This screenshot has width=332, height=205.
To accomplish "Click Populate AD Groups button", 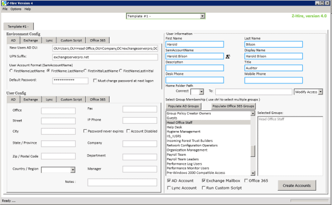I will [183, 106].
